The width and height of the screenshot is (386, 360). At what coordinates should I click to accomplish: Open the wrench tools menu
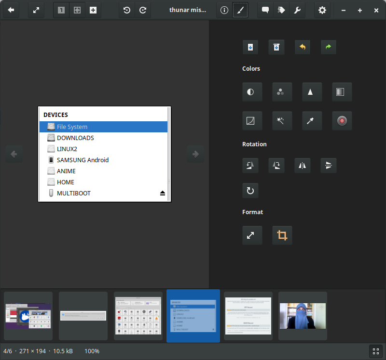297,10
